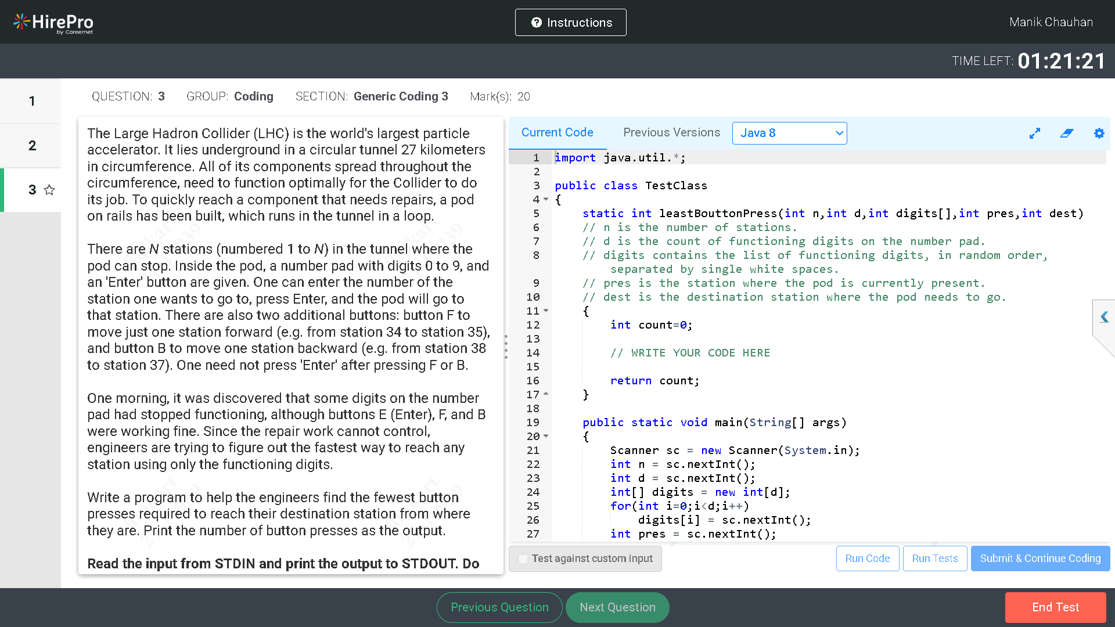Go to question 2 in sidebar
Image resolution: width=1115 pixels, height=627 pixels.
30,146
